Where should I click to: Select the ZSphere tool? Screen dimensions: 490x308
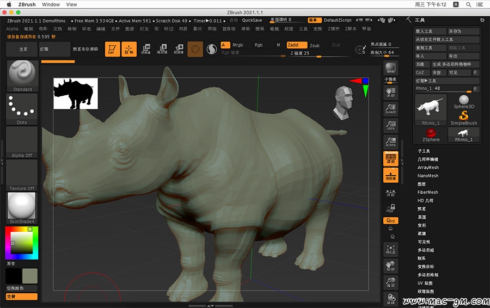click(x=431, y=135)
